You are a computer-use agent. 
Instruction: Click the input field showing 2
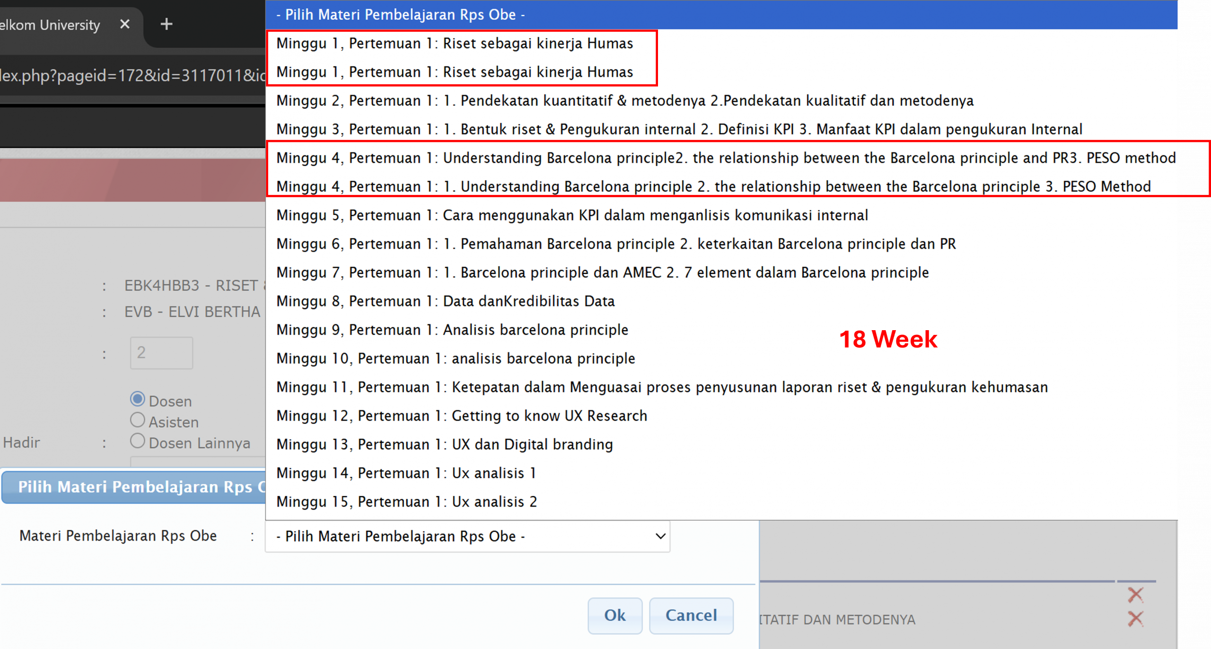click(161, 353)
